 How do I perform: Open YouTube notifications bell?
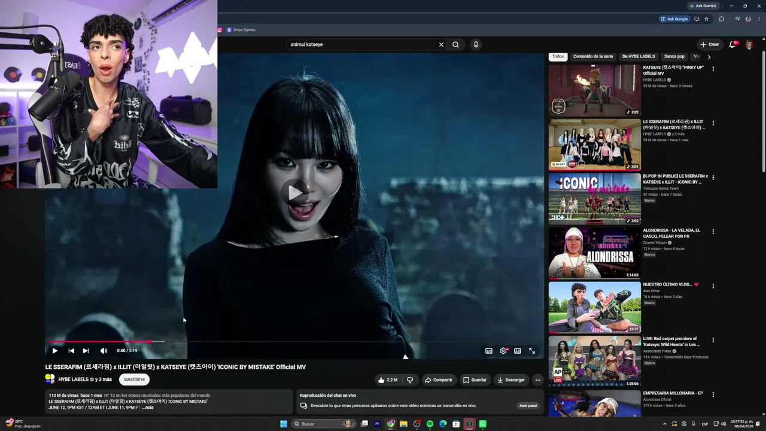pos(732,44)
